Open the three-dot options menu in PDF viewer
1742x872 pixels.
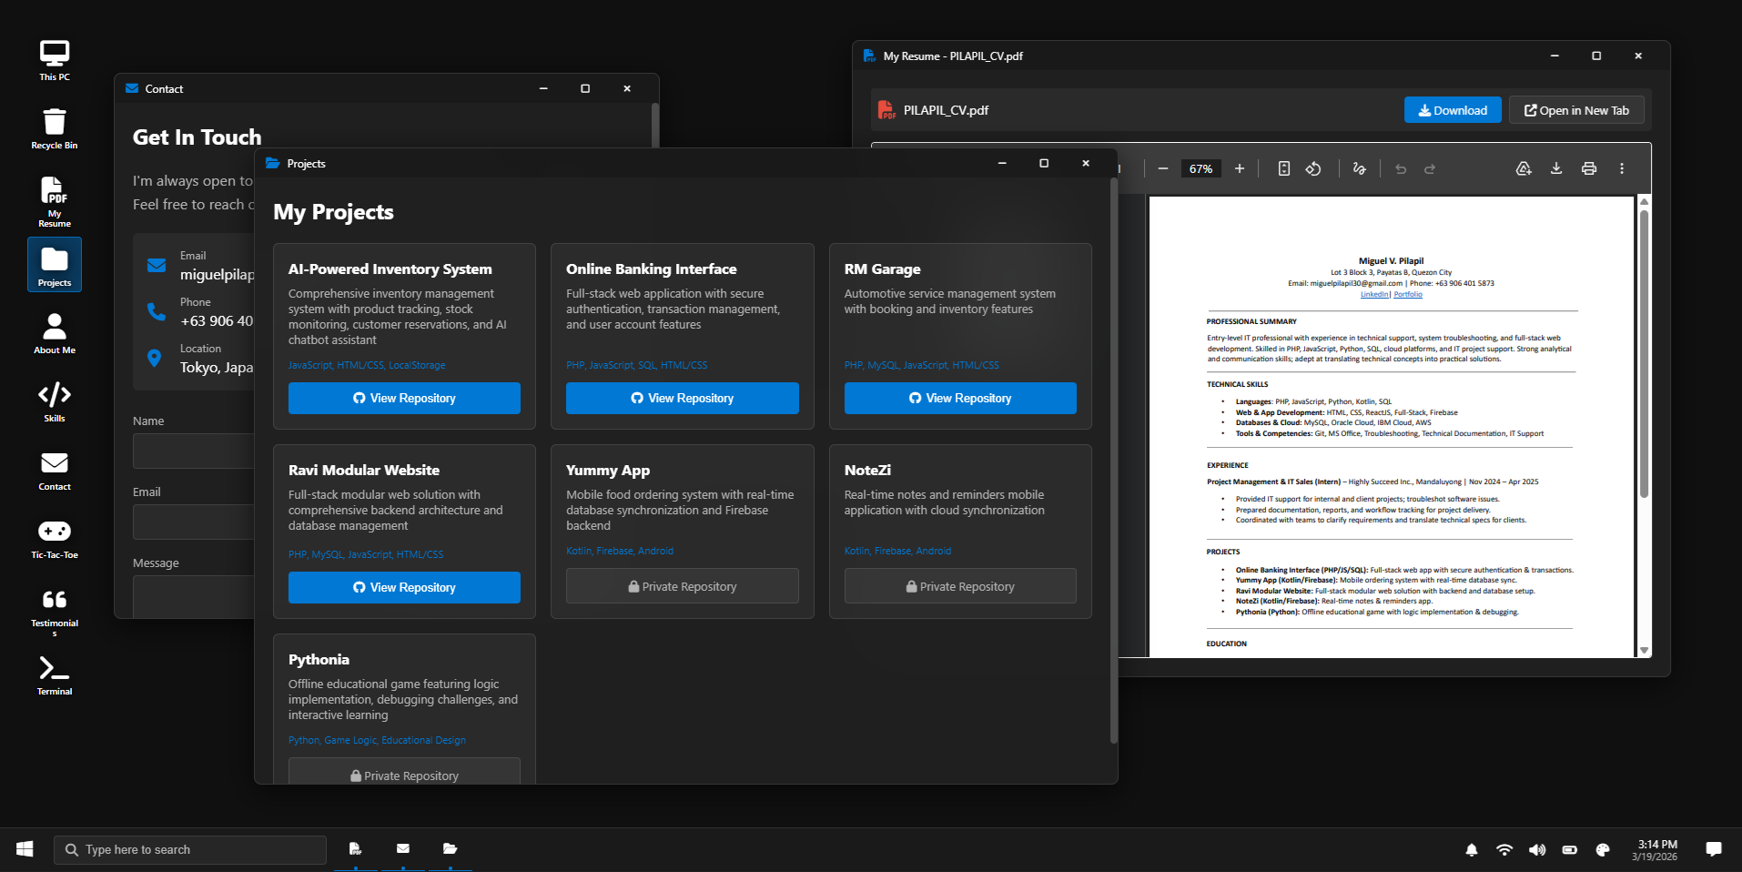(1622, 168)
